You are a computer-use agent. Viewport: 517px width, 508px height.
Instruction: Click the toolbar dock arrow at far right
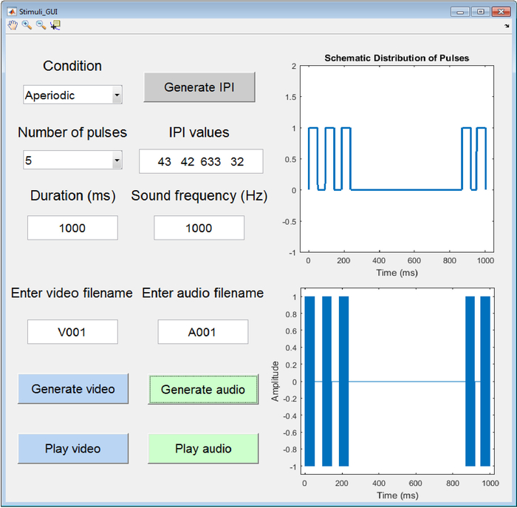pos(507,25)
